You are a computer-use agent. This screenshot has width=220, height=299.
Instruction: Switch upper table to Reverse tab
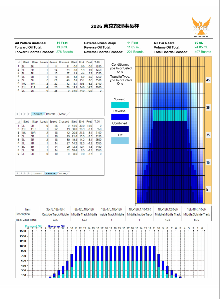click(x=51, y=114)
